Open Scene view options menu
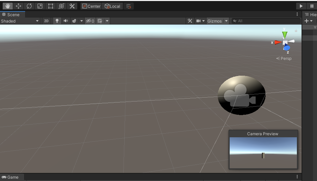The width and height of the screenshot is (317, 181). coord(297,14)
